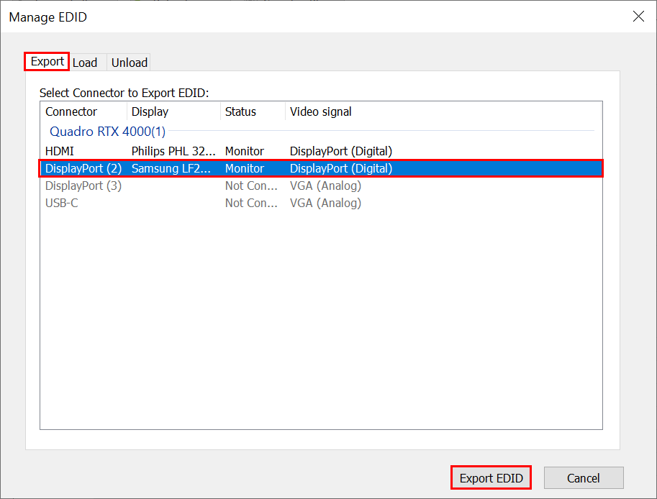Click the Status column header
Image resolution: width=657 pixels, height=499 pixels.
click(240, 111)
